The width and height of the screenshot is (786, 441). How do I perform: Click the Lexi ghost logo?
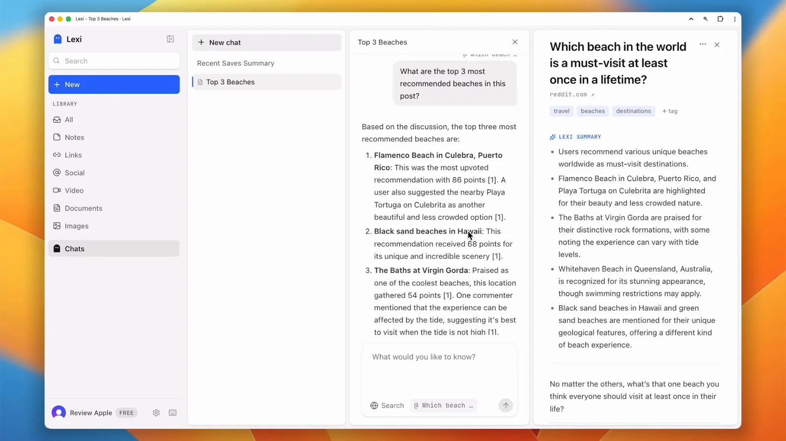57,39
